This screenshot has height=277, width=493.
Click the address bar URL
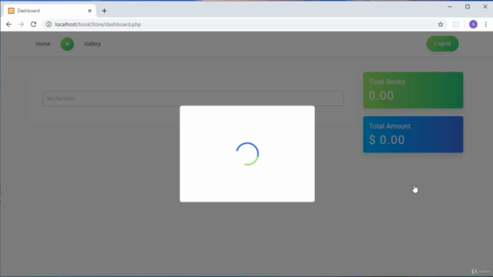pos(98,24)
